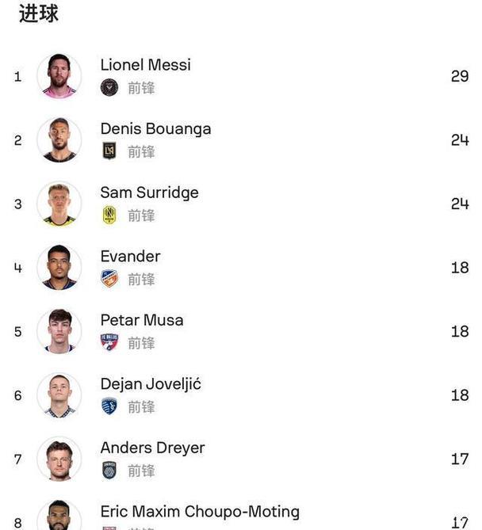Open Lionel Messi's player photo

[x=59, y=76]
